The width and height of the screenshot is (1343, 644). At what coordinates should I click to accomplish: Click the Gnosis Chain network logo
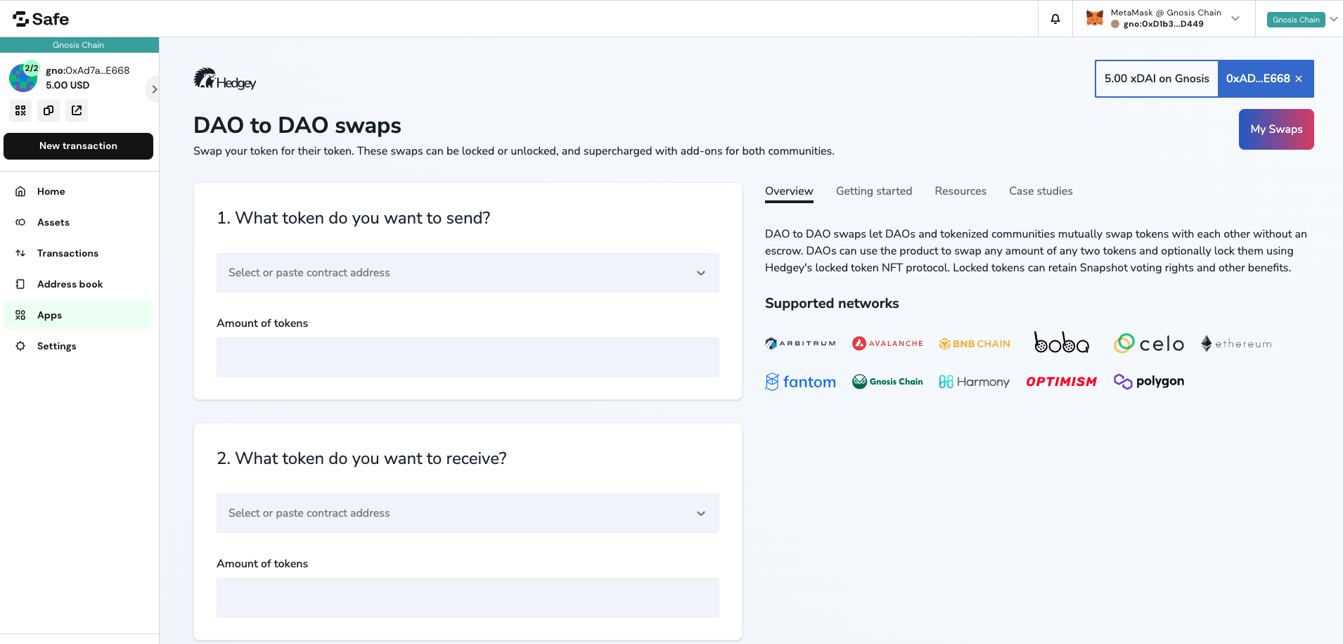[887, 382]
